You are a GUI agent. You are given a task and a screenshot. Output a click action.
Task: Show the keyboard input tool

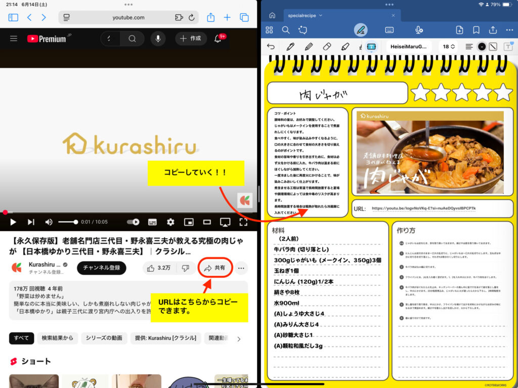[x=390, y=30]
